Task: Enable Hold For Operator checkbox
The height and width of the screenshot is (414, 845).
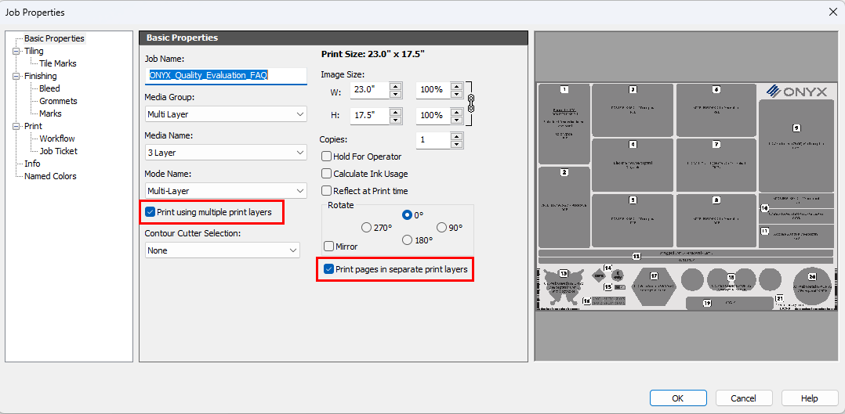Action: point(327,157)
